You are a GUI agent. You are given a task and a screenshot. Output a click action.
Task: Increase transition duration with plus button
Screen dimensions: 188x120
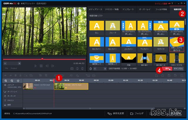105,69
